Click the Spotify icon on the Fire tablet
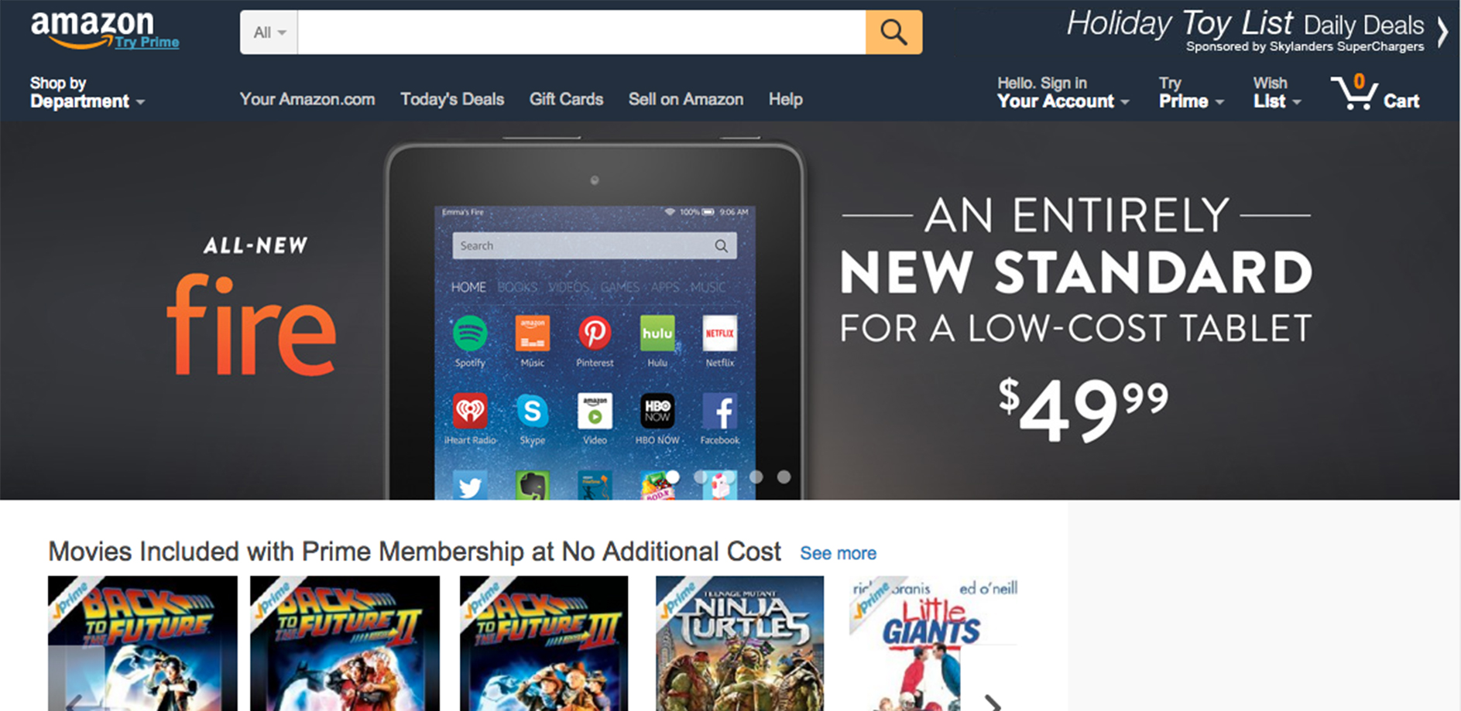 tap(470, 333)
